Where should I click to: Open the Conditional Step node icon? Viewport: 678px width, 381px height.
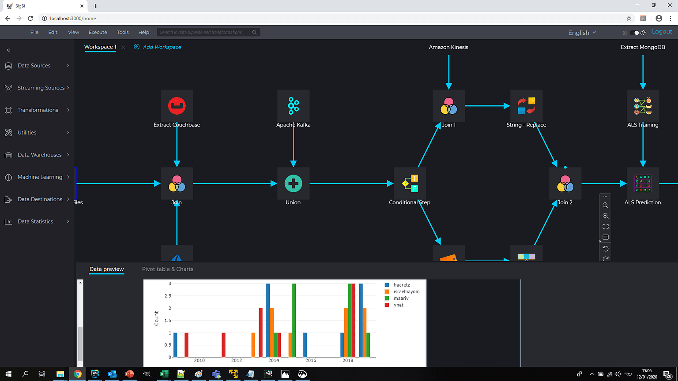pyautogui.click(x=410, y=183)
